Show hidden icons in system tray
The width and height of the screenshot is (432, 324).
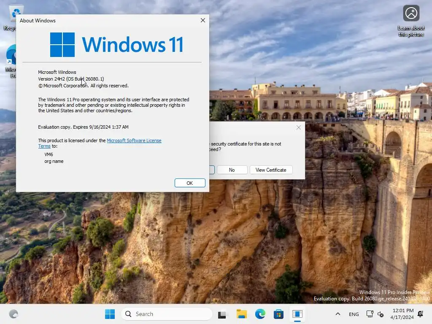[338, 314]
